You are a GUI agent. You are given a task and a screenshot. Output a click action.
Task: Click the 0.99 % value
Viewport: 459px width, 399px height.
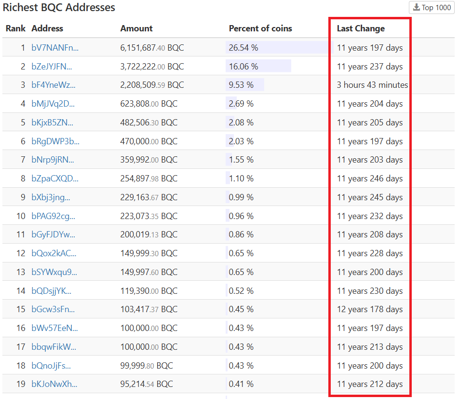coord(241,197)
